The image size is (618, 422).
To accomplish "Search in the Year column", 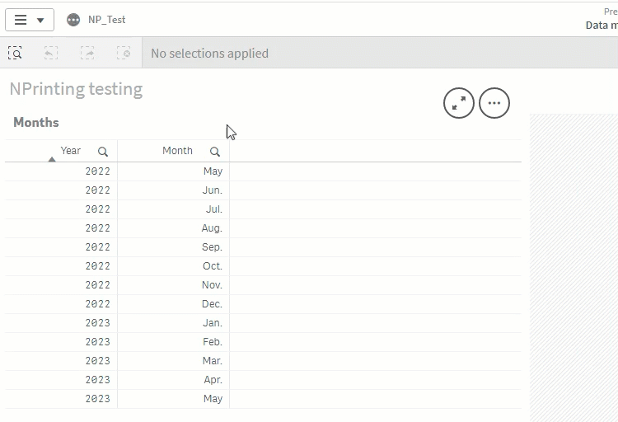I will [x=103, y=152].
